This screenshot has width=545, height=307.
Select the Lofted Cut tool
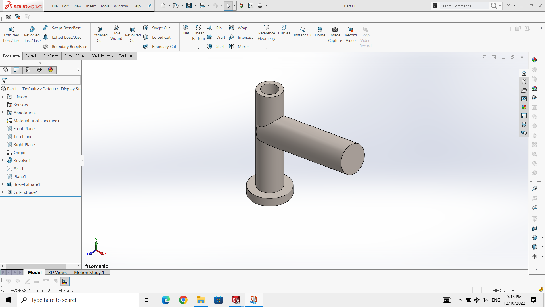[157, 37]
